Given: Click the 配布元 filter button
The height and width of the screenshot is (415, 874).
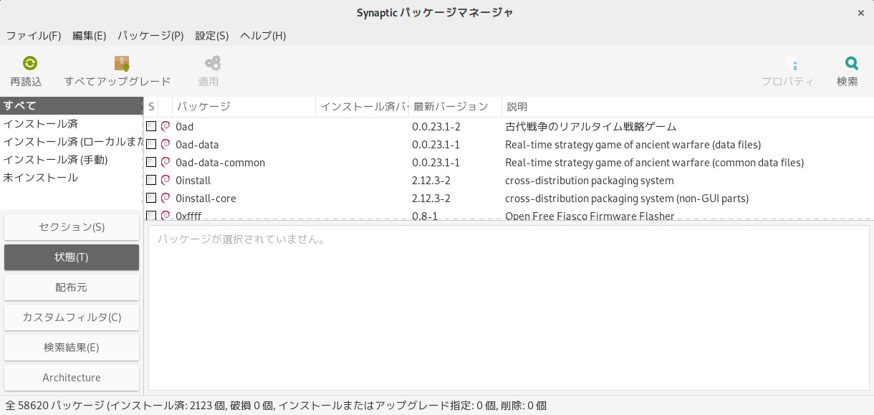Looking at the screenshot, I should click(72, 287).
